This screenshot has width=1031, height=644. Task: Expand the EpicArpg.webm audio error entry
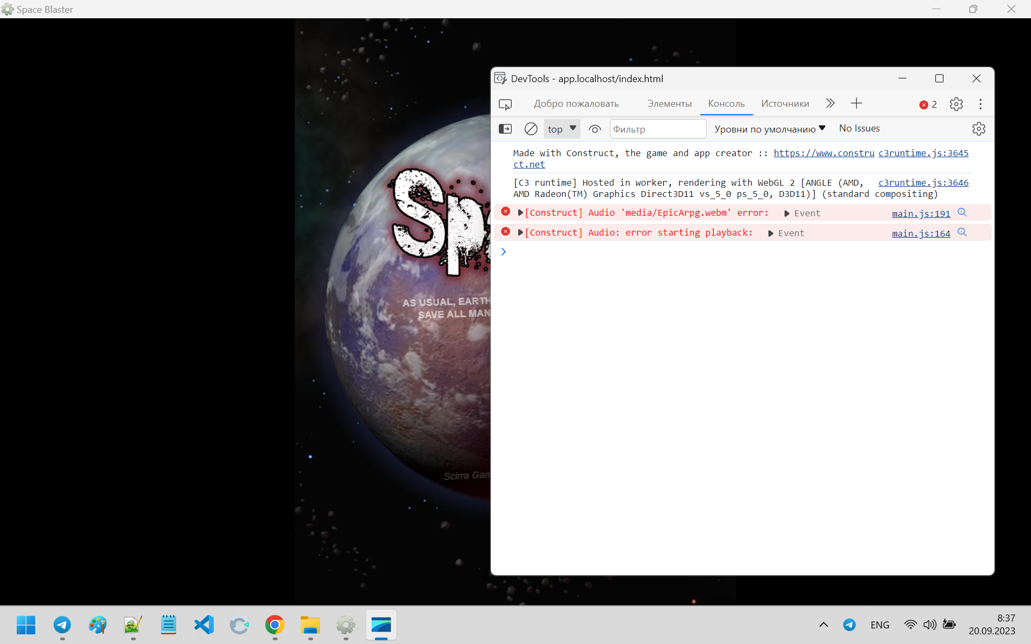pyautogui.click(x=520, y=213)
